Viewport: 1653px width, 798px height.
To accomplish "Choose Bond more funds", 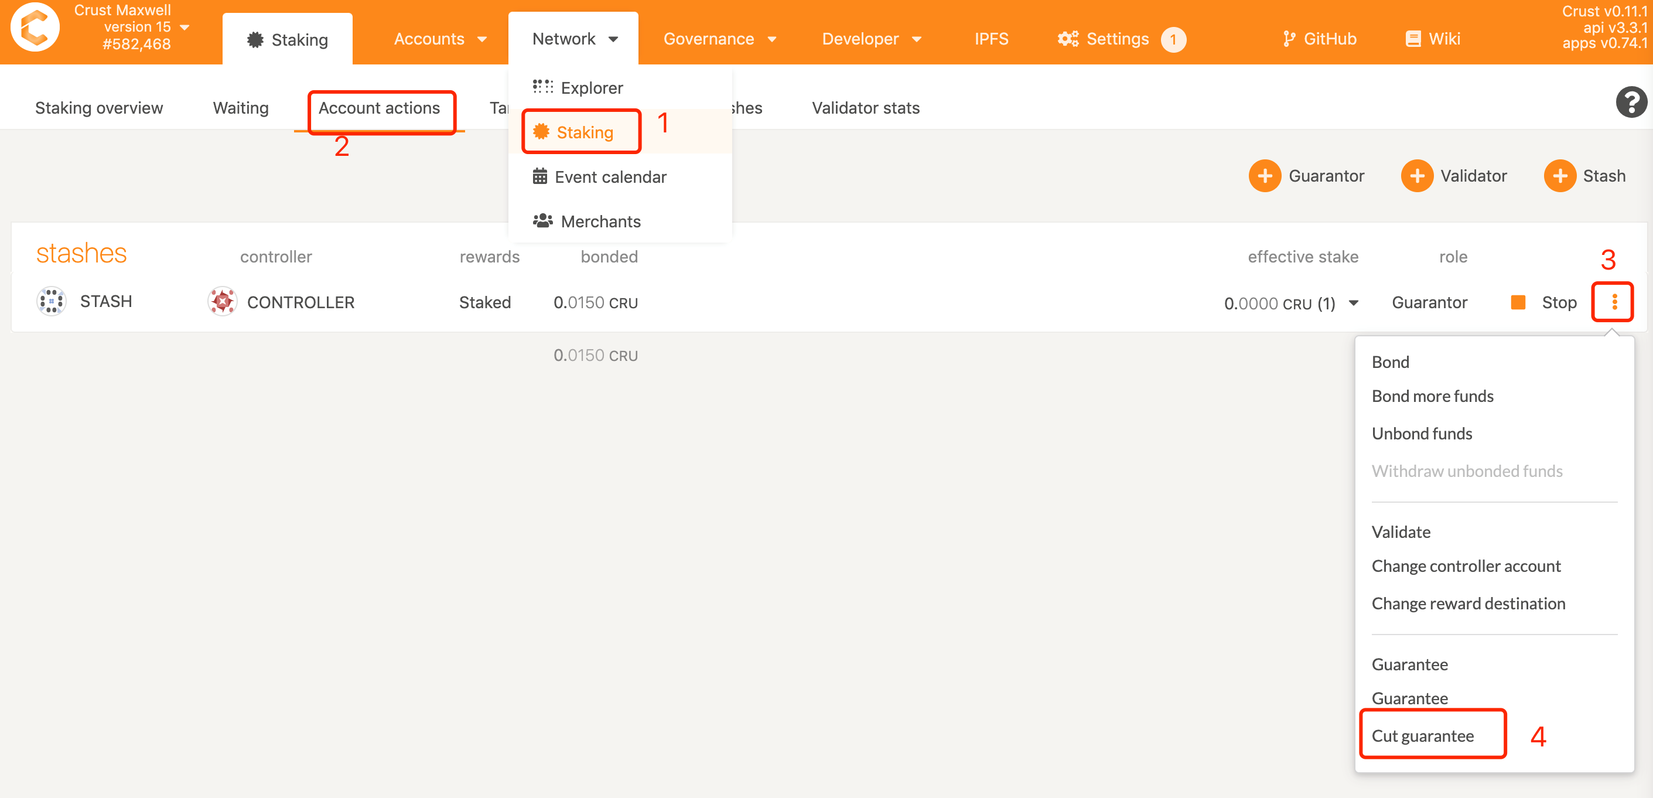I will click(1432, 396).
